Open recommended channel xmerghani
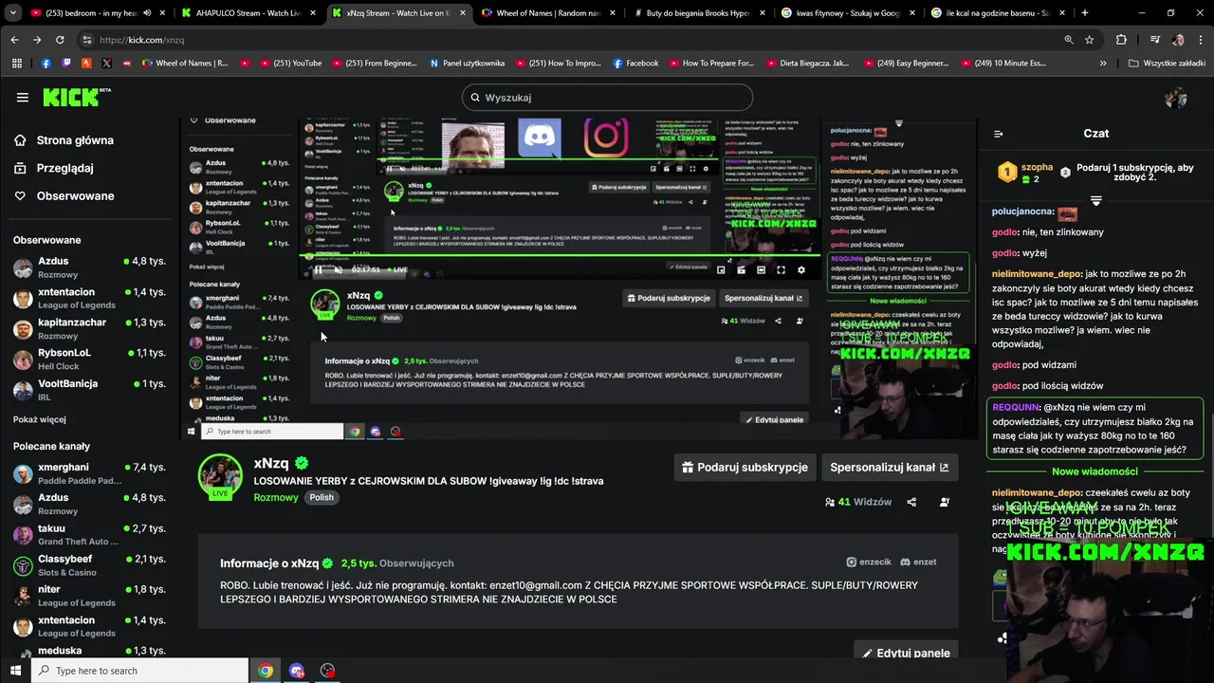The image size is (1214, 683). [90, 473]
